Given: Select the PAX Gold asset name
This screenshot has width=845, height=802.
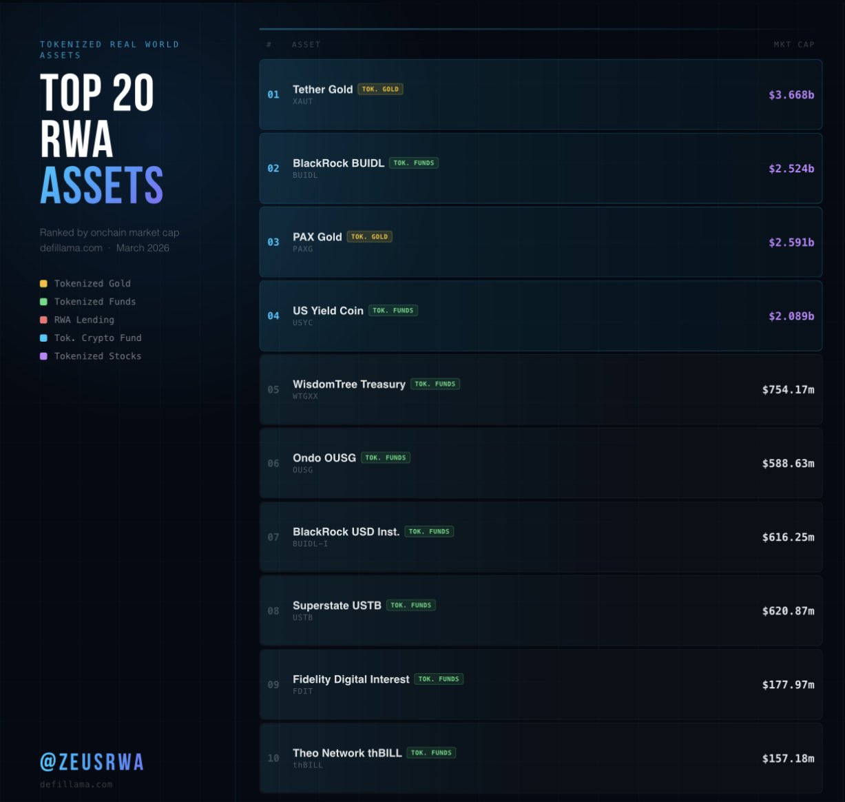Looking at the screenshot, I should [317, 237].
